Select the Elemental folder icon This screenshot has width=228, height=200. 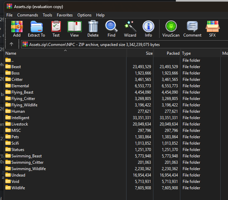[8, 86]
